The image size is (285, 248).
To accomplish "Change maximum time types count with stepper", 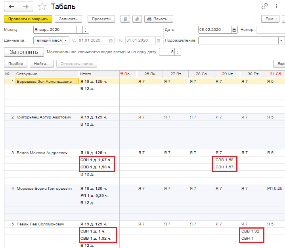I will [x=178, y=52].
